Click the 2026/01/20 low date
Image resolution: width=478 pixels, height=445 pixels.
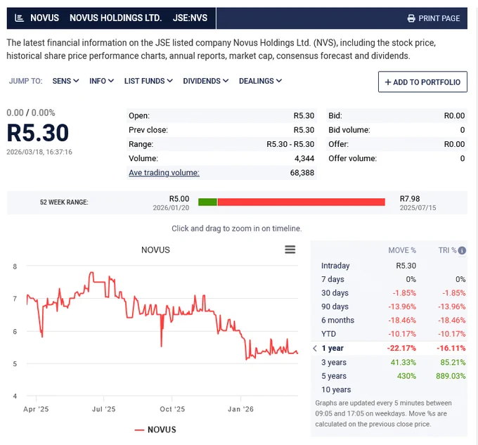171,208
